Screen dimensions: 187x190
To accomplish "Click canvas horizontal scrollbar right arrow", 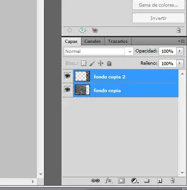I will tap(33, 181).
